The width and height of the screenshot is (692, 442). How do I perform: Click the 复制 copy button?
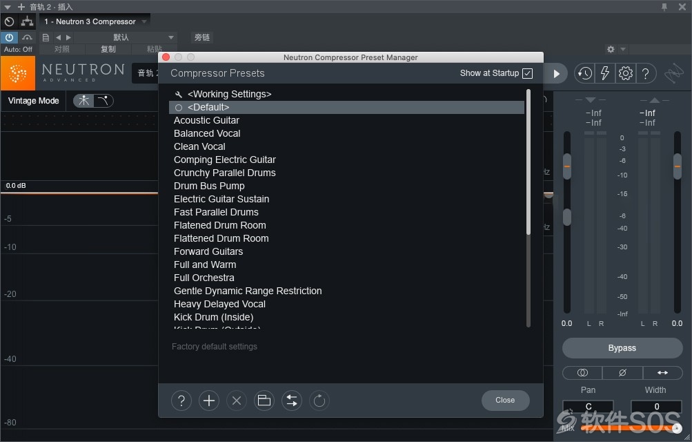[x=108, y=49]
